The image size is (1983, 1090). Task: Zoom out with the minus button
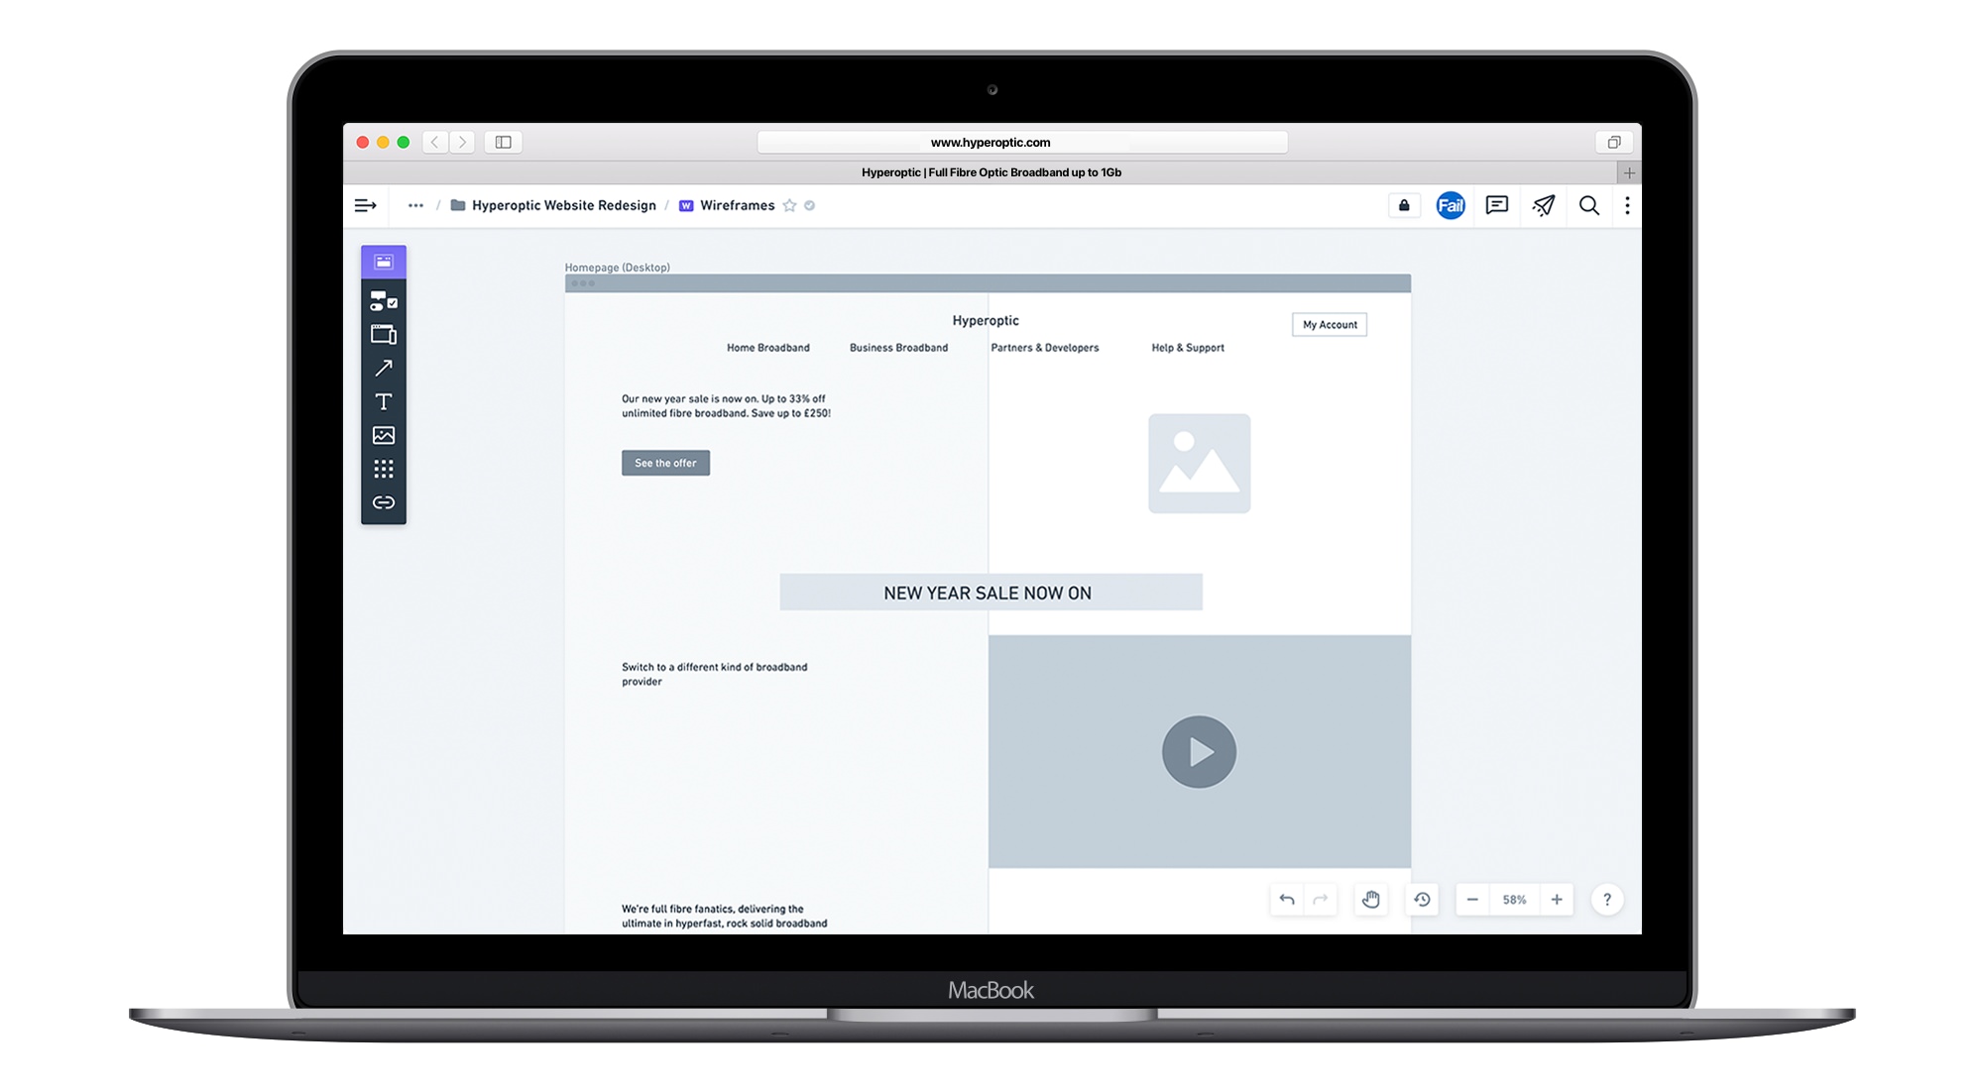(x=1472, y=900)
